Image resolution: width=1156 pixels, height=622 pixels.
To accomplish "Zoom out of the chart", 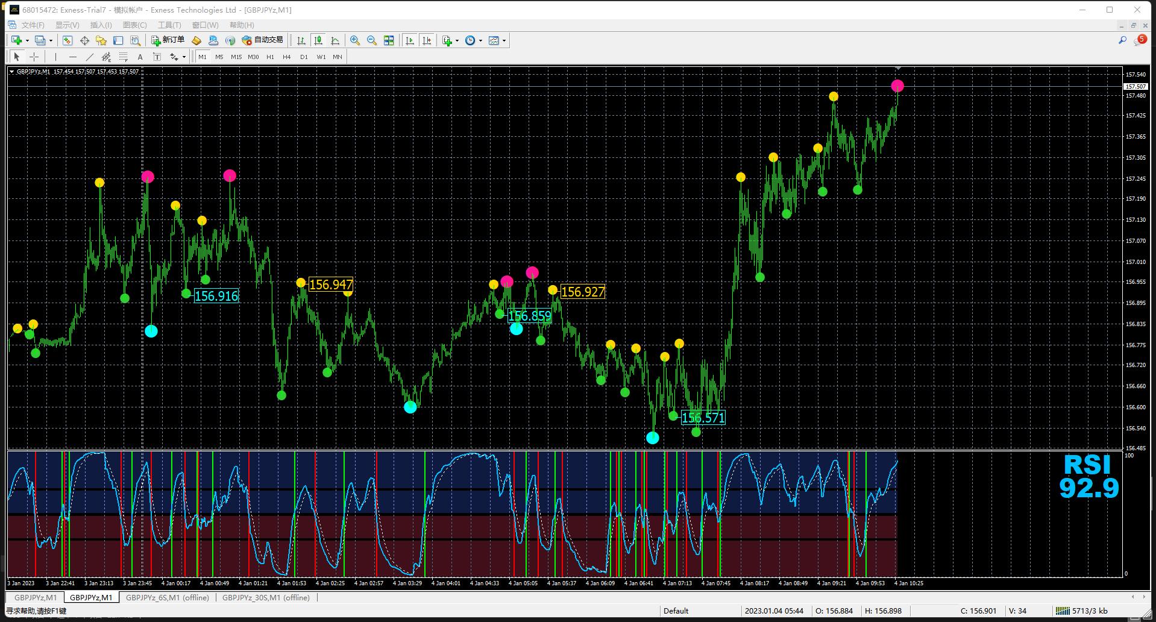I will click(x=372, y=40).
